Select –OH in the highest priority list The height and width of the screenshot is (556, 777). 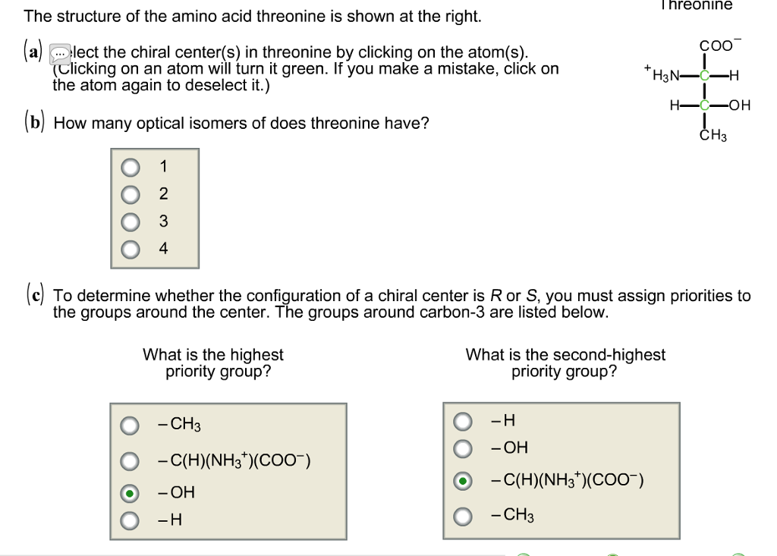129,492
